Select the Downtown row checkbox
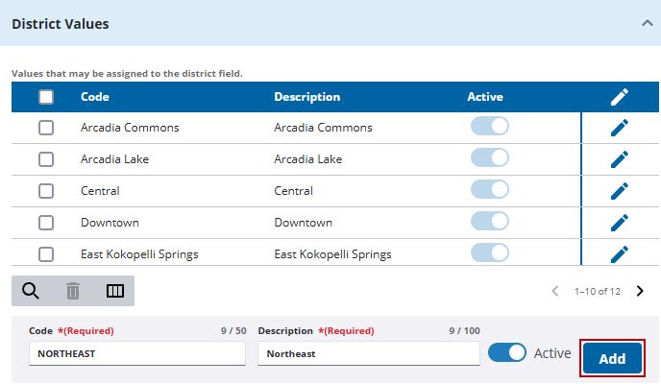This screenshot has height=384, width=661. pos(46,223)
